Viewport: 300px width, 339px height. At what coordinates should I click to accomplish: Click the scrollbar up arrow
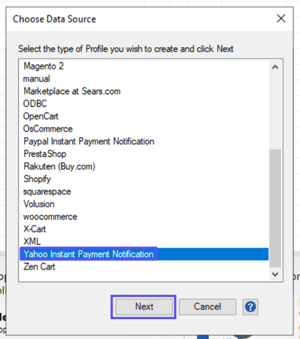pyautogui.click(x=275, y=67)
